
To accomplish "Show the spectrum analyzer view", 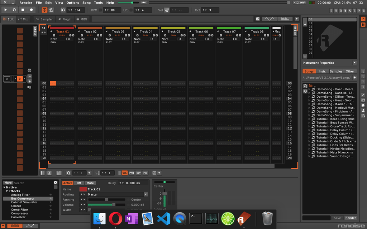I will pos(285,19).
